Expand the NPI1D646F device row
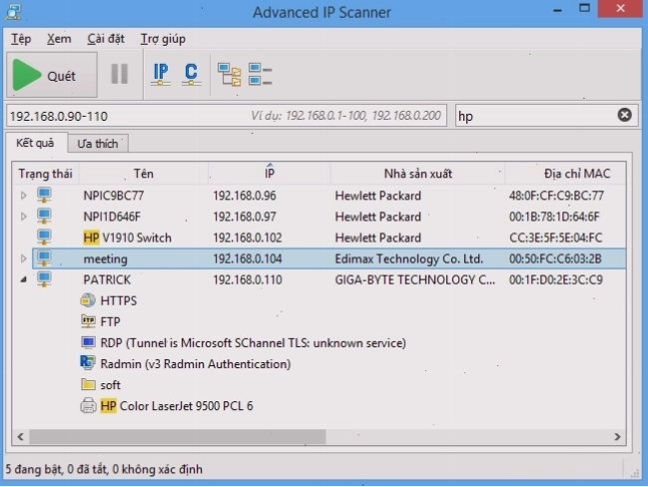This screenshot has height=487, width=648. (24, 217)
